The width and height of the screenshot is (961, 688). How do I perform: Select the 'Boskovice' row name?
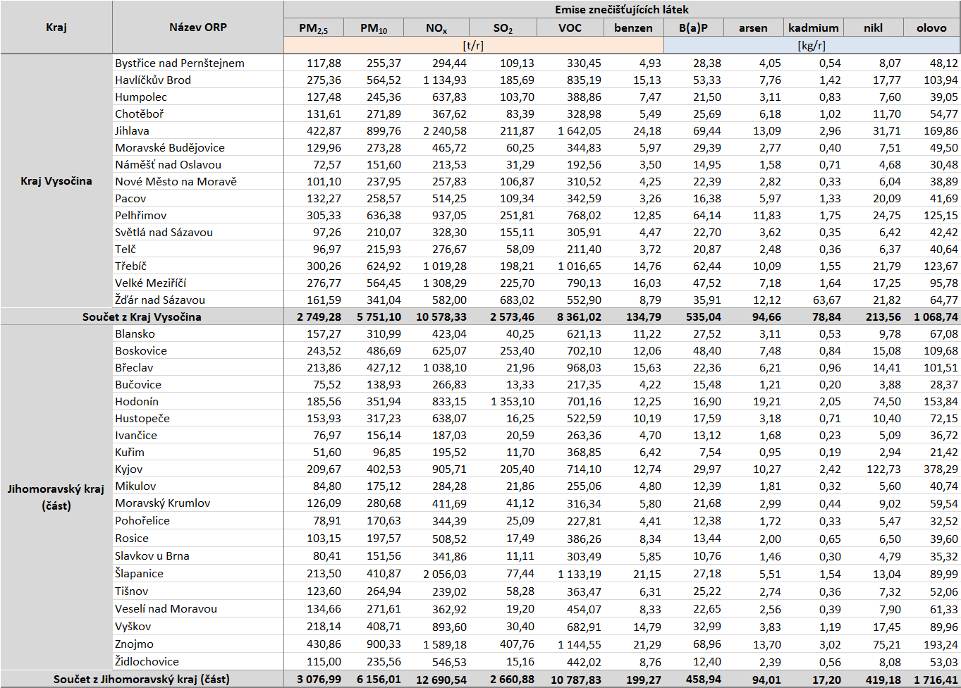pos(141,350)
